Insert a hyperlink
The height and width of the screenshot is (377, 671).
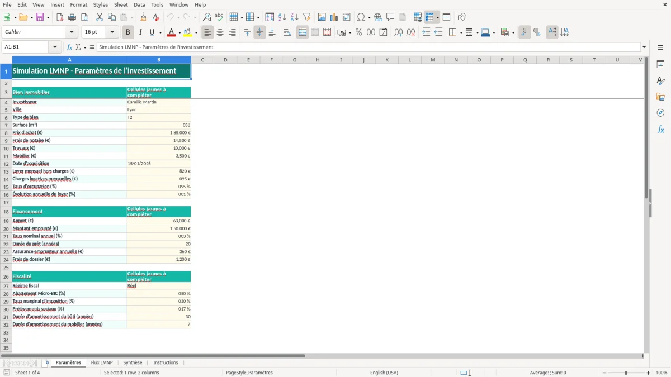coord(378,17)
